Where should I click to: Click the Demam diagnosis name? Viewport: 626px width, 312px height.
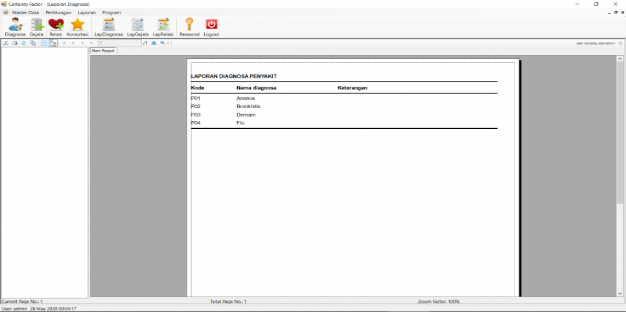click(246, 115)
